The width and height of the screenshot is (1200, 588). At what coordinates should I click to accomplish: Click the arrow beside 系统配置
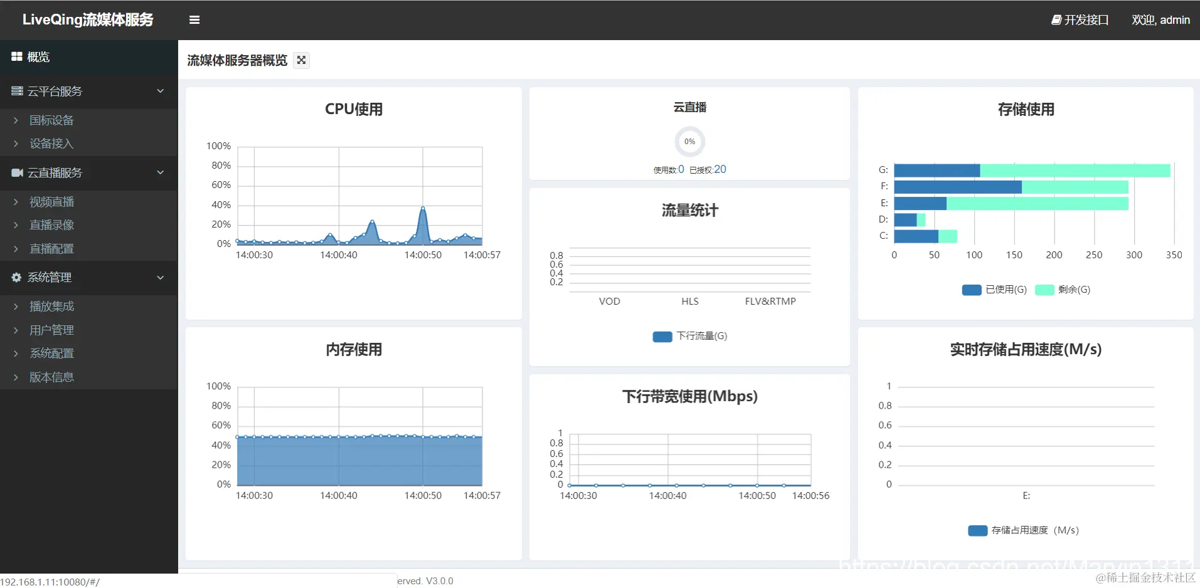coord(16,354)
